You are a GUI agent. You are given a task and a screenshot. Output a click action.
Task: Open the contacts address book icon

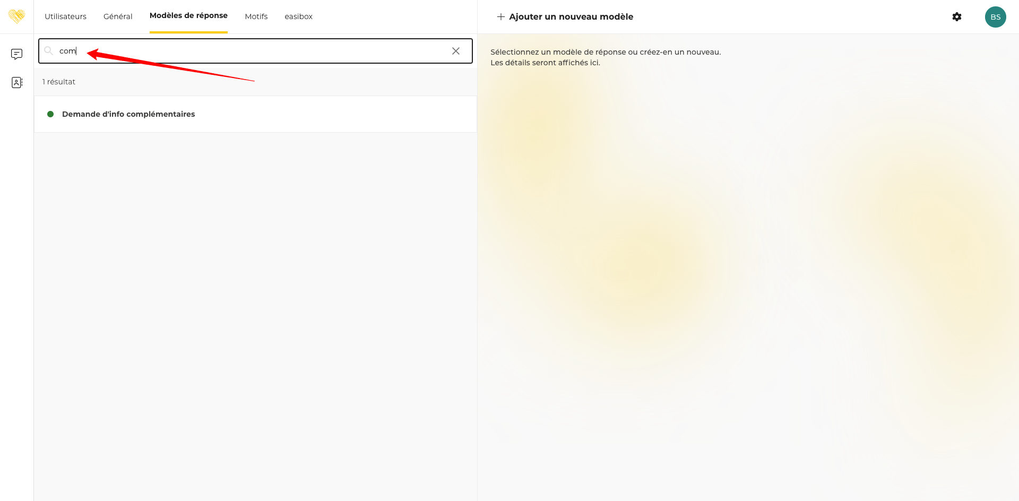click(16, 82)
